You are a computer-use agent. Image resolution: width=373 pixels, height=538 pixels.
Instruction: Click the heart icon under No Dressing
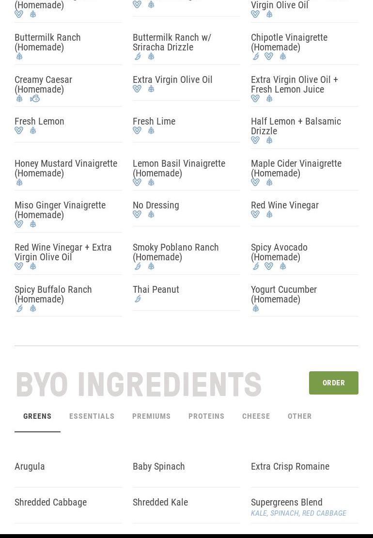click(x=137, y=214)
